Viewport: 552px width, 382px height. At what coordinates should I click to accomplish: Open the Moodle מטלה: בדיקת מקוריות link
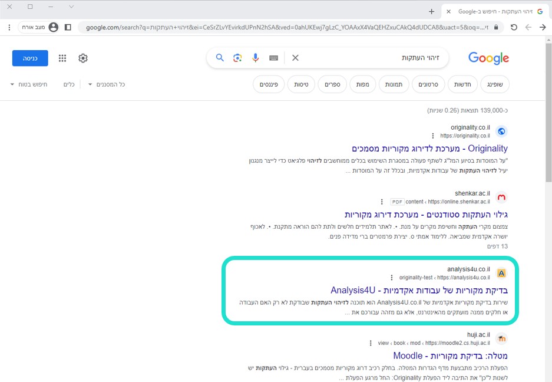[450, 355]
